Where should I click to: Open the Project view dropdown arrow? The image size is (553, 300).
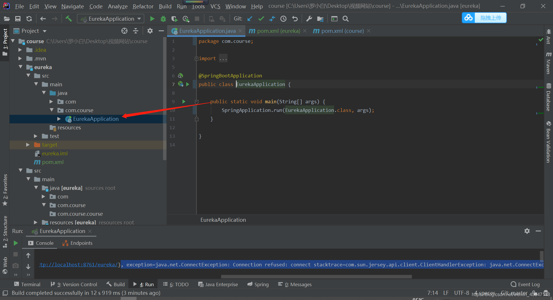(x=45, y=31)
